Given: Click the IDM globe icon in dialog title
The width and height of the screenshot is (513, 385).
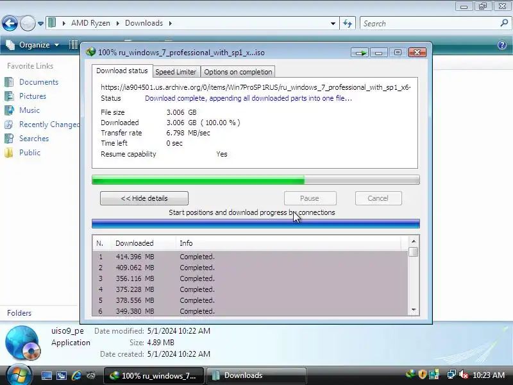Looking at the screenshot, I should pyautogui.click(x=90, y=52).
